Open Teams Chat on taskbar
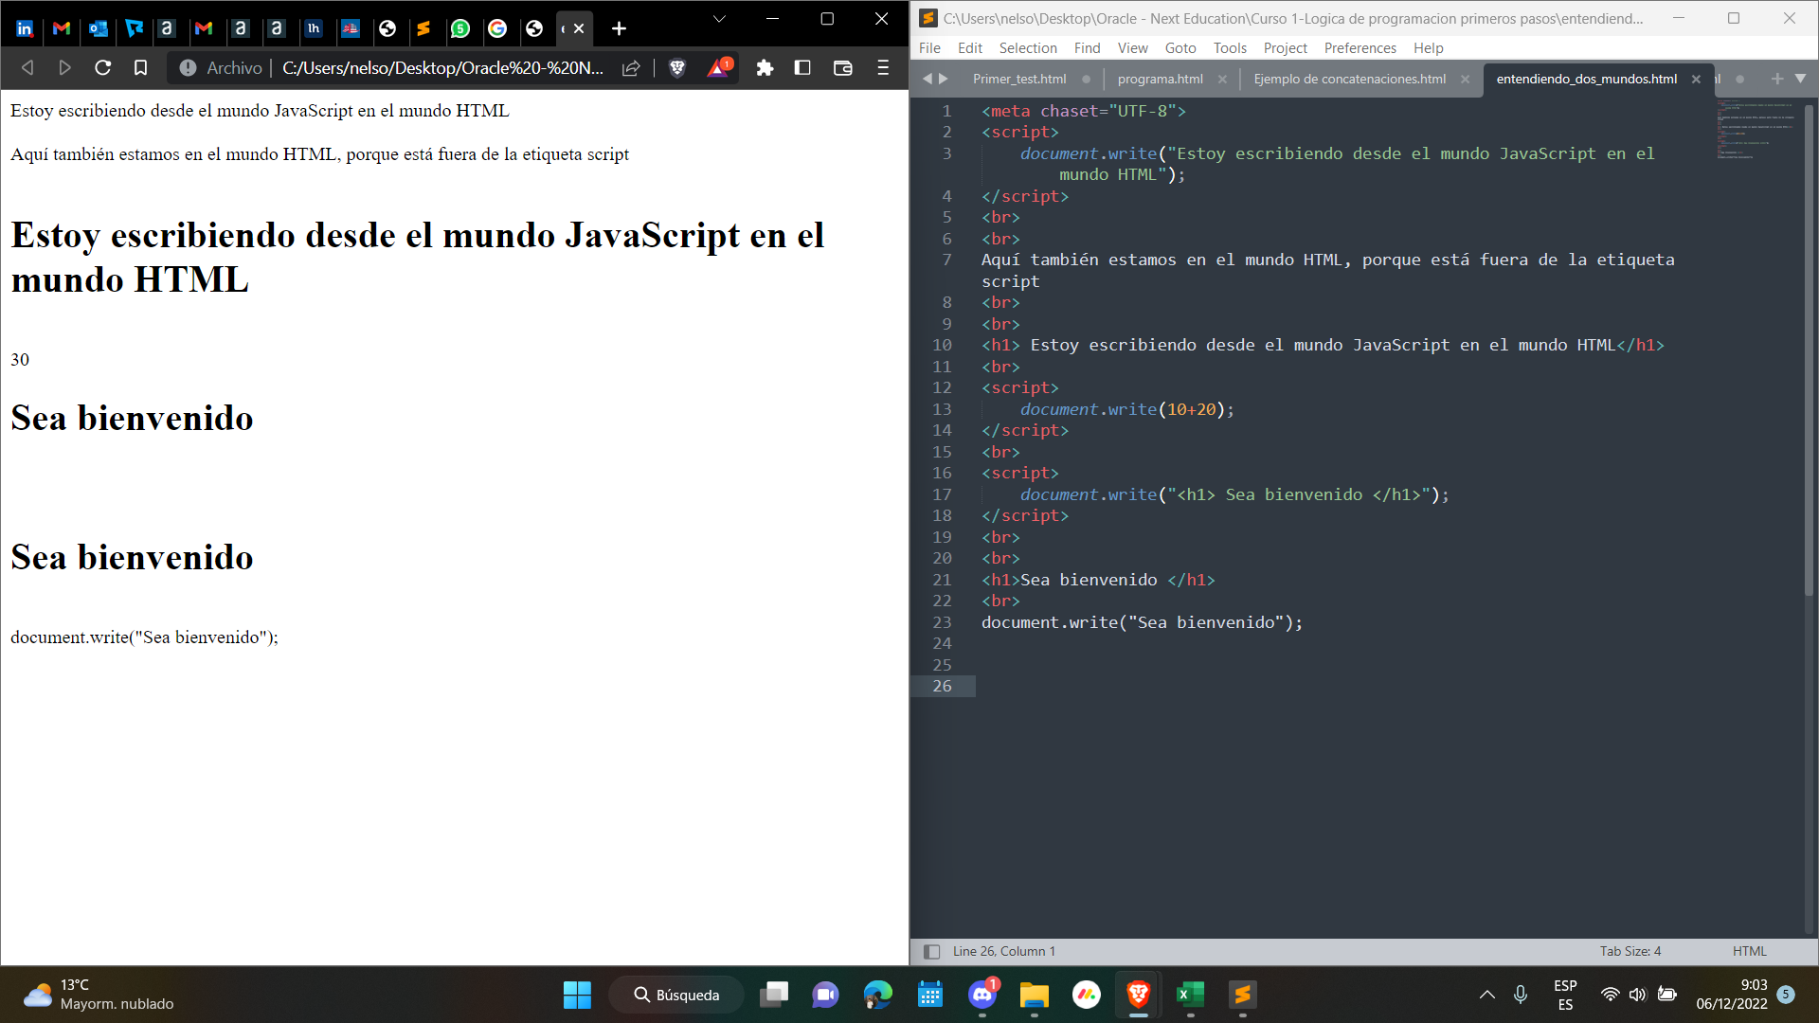 click(x=825, y=995)
